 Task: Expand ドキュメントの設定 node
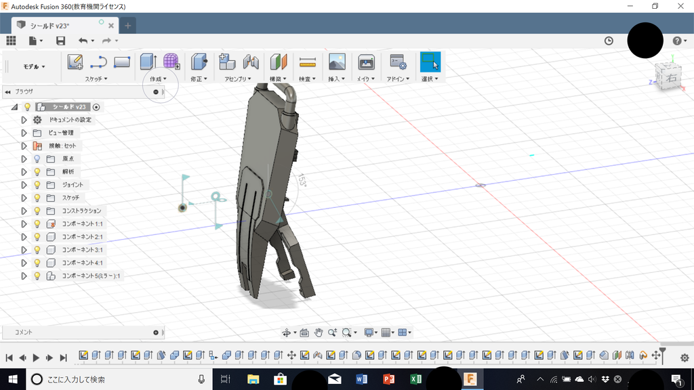tap(24, 120)
